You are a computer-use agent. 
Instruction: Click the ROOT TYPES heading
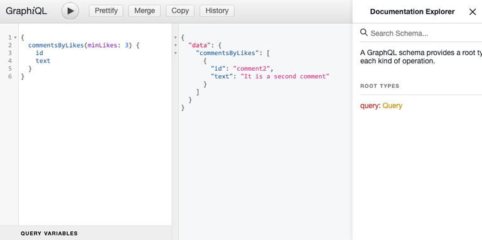[x=380, y=86]
